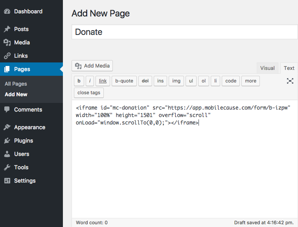Click the Users person icon
This screenshot has height=227, width=298.
pyautogui.click(x=7, y=154)
